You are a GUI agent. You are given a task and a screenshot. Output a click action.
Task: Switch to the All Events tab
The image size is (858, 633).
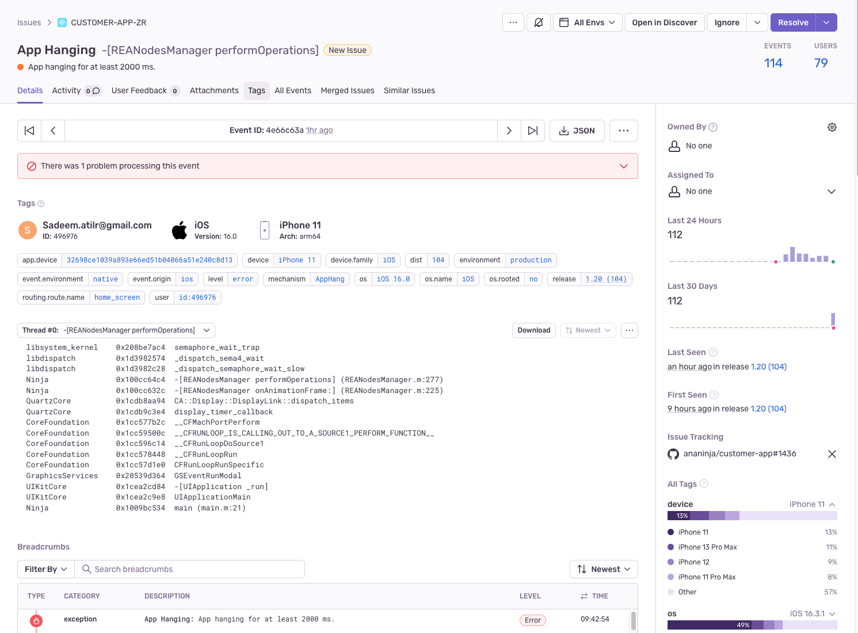(293, 90)
